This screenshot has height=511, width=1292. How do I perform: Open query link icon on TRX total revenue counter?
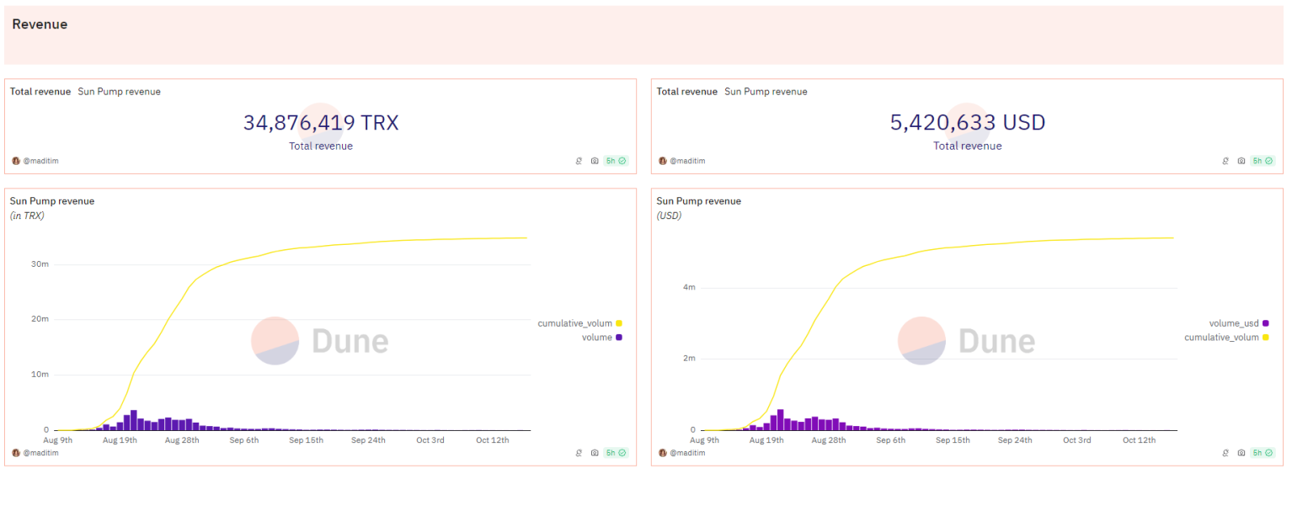tap(579, 161)
